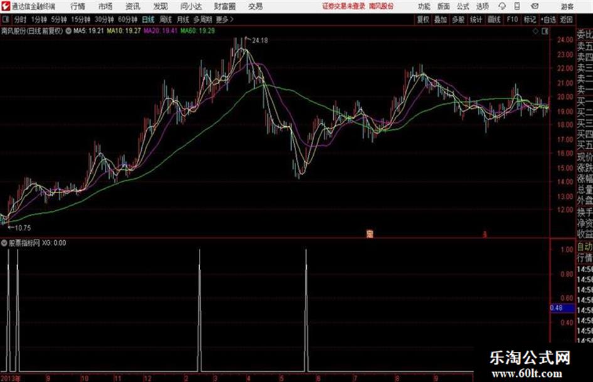The width and height of the screenshot is (593, 382).
Task: Open the 资讯 menu
Action: coord(133,6)
